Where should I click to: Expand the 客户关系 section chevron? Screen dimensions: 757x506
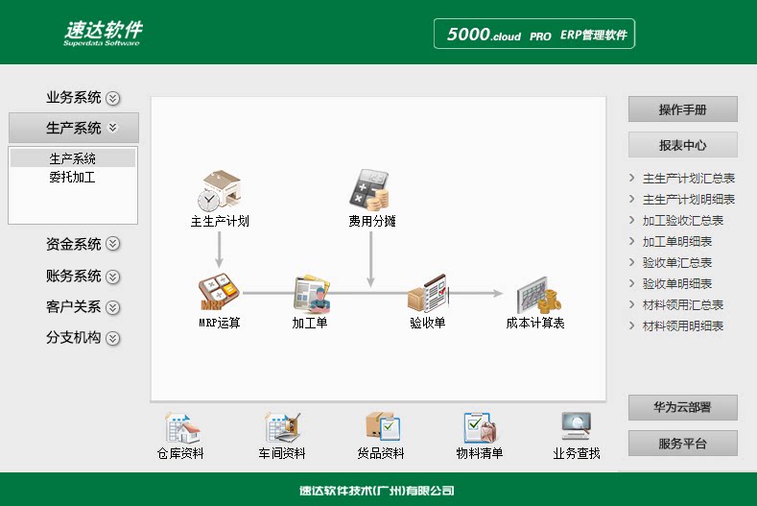tap(112, 307)
